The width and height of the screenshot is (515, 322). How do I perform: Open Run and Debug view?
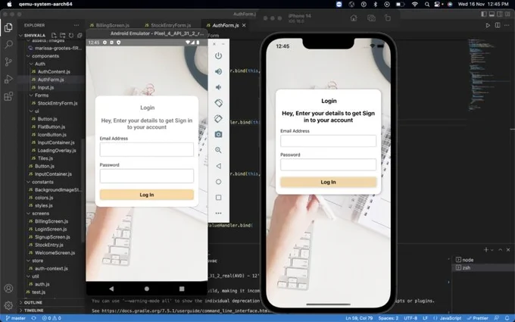click(x=8, y=79)
